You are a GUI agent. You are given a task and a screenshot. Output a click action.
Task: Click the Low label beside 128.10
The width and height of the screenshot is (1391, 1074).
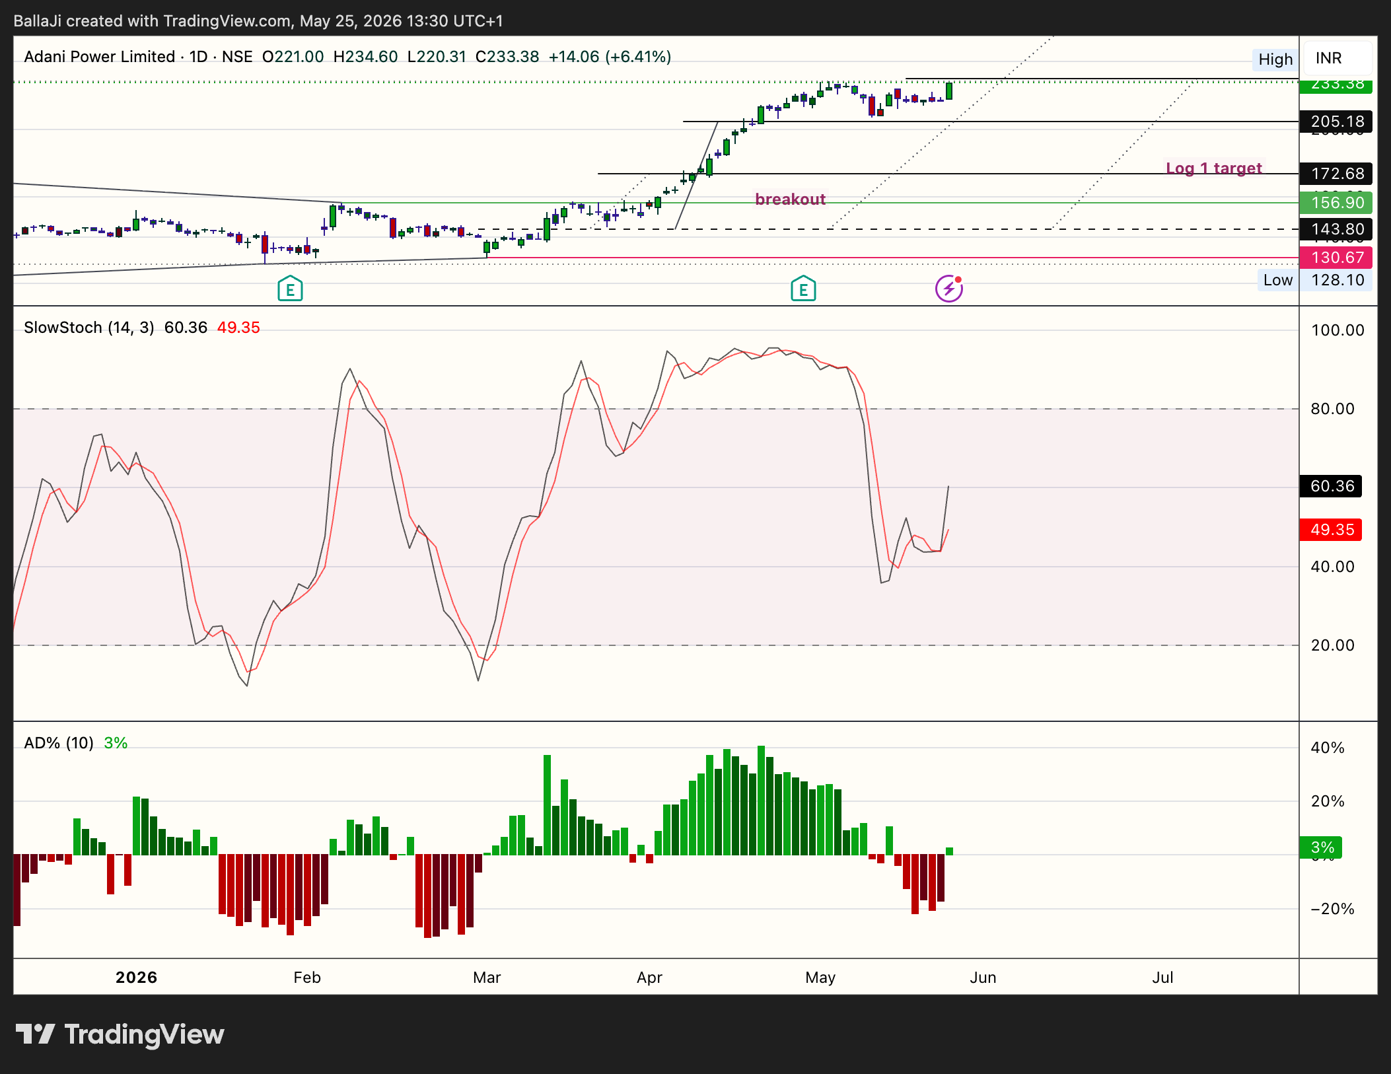1278,280
